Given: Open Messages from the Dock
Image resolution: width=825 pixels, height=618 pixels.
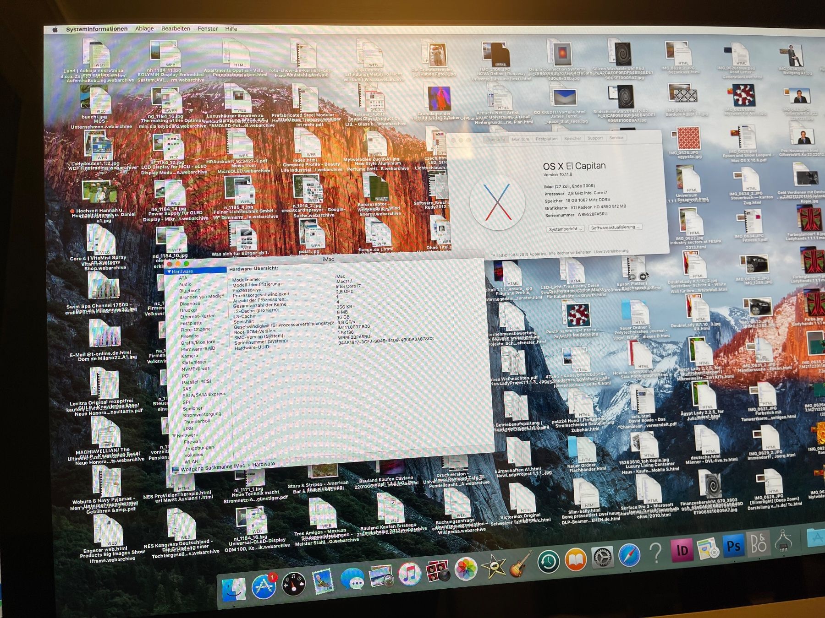Looking at the screenshot, I should pos(352,578).
